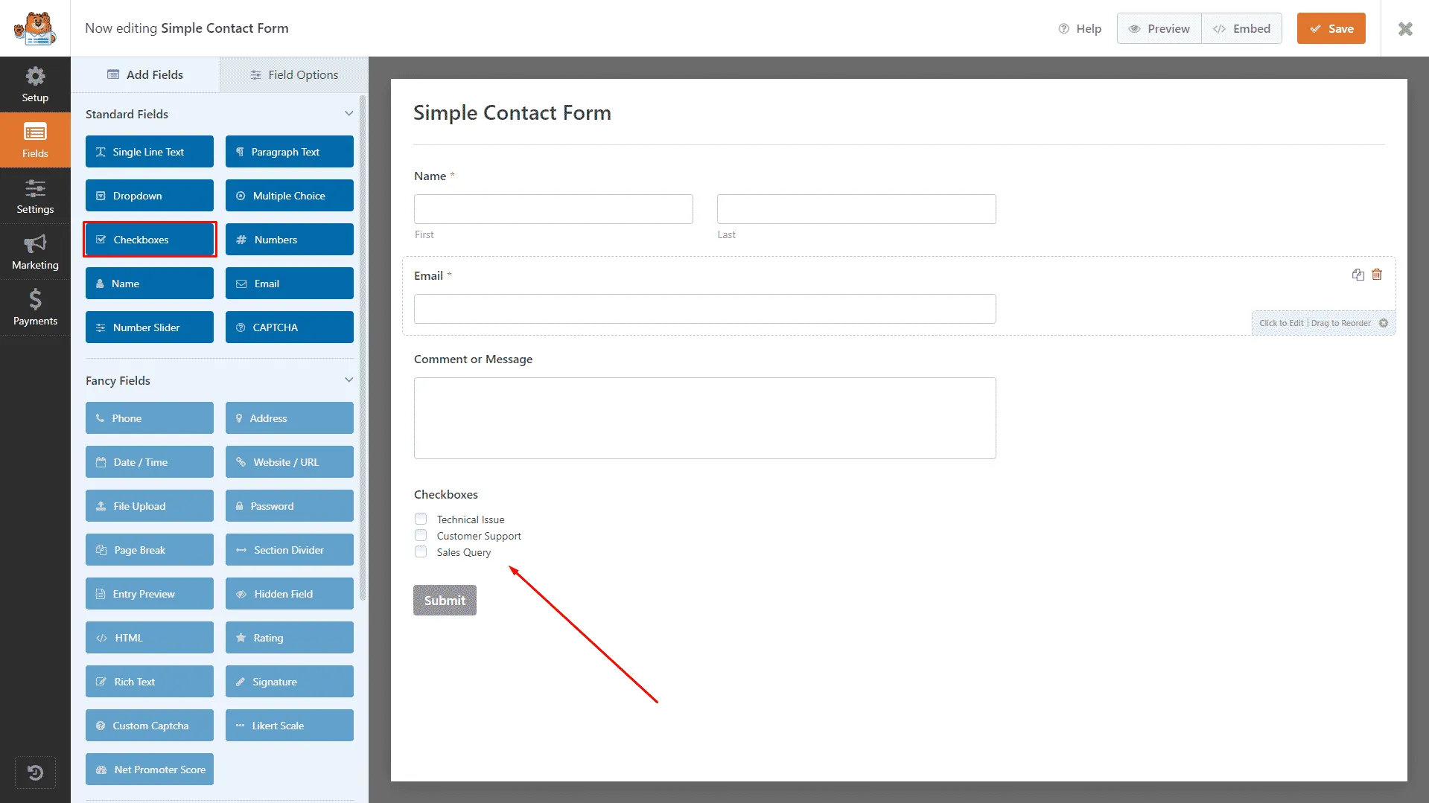Dismiss the Email field via the circular X icon
Image resolution: width=1429 pixels, height=803 pixels.
click(1384, 323)
